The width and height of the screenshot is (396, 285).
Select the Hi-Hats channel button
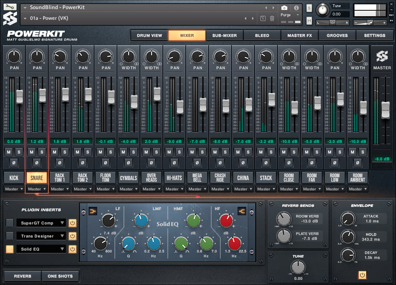[174, 178]
